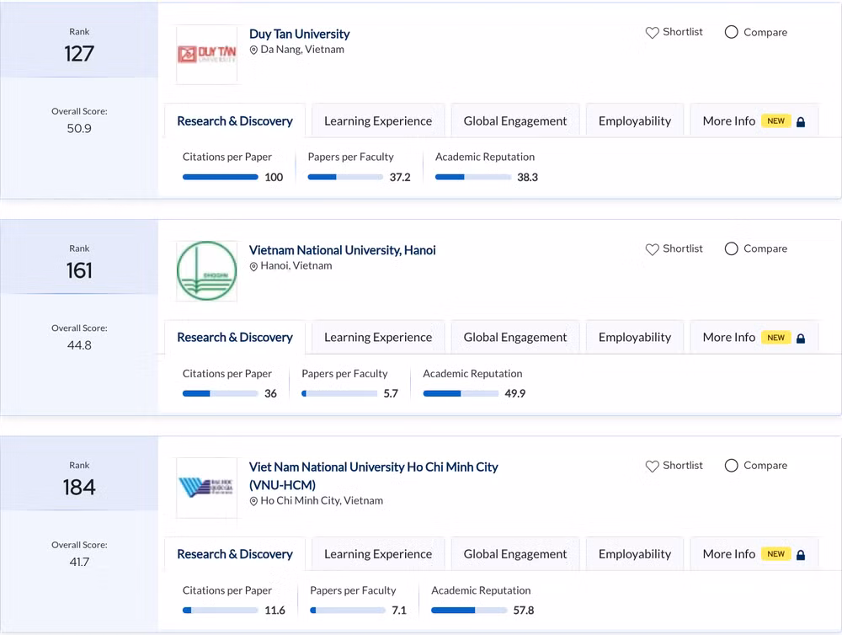842x635 pixels.
Task: Click the Duy Tan University logo
Action: coord(206,55)
